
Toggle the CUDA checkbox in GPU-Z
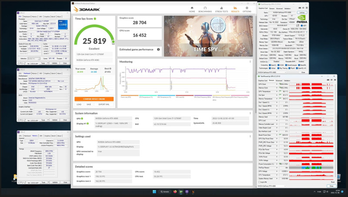[278, 65]
